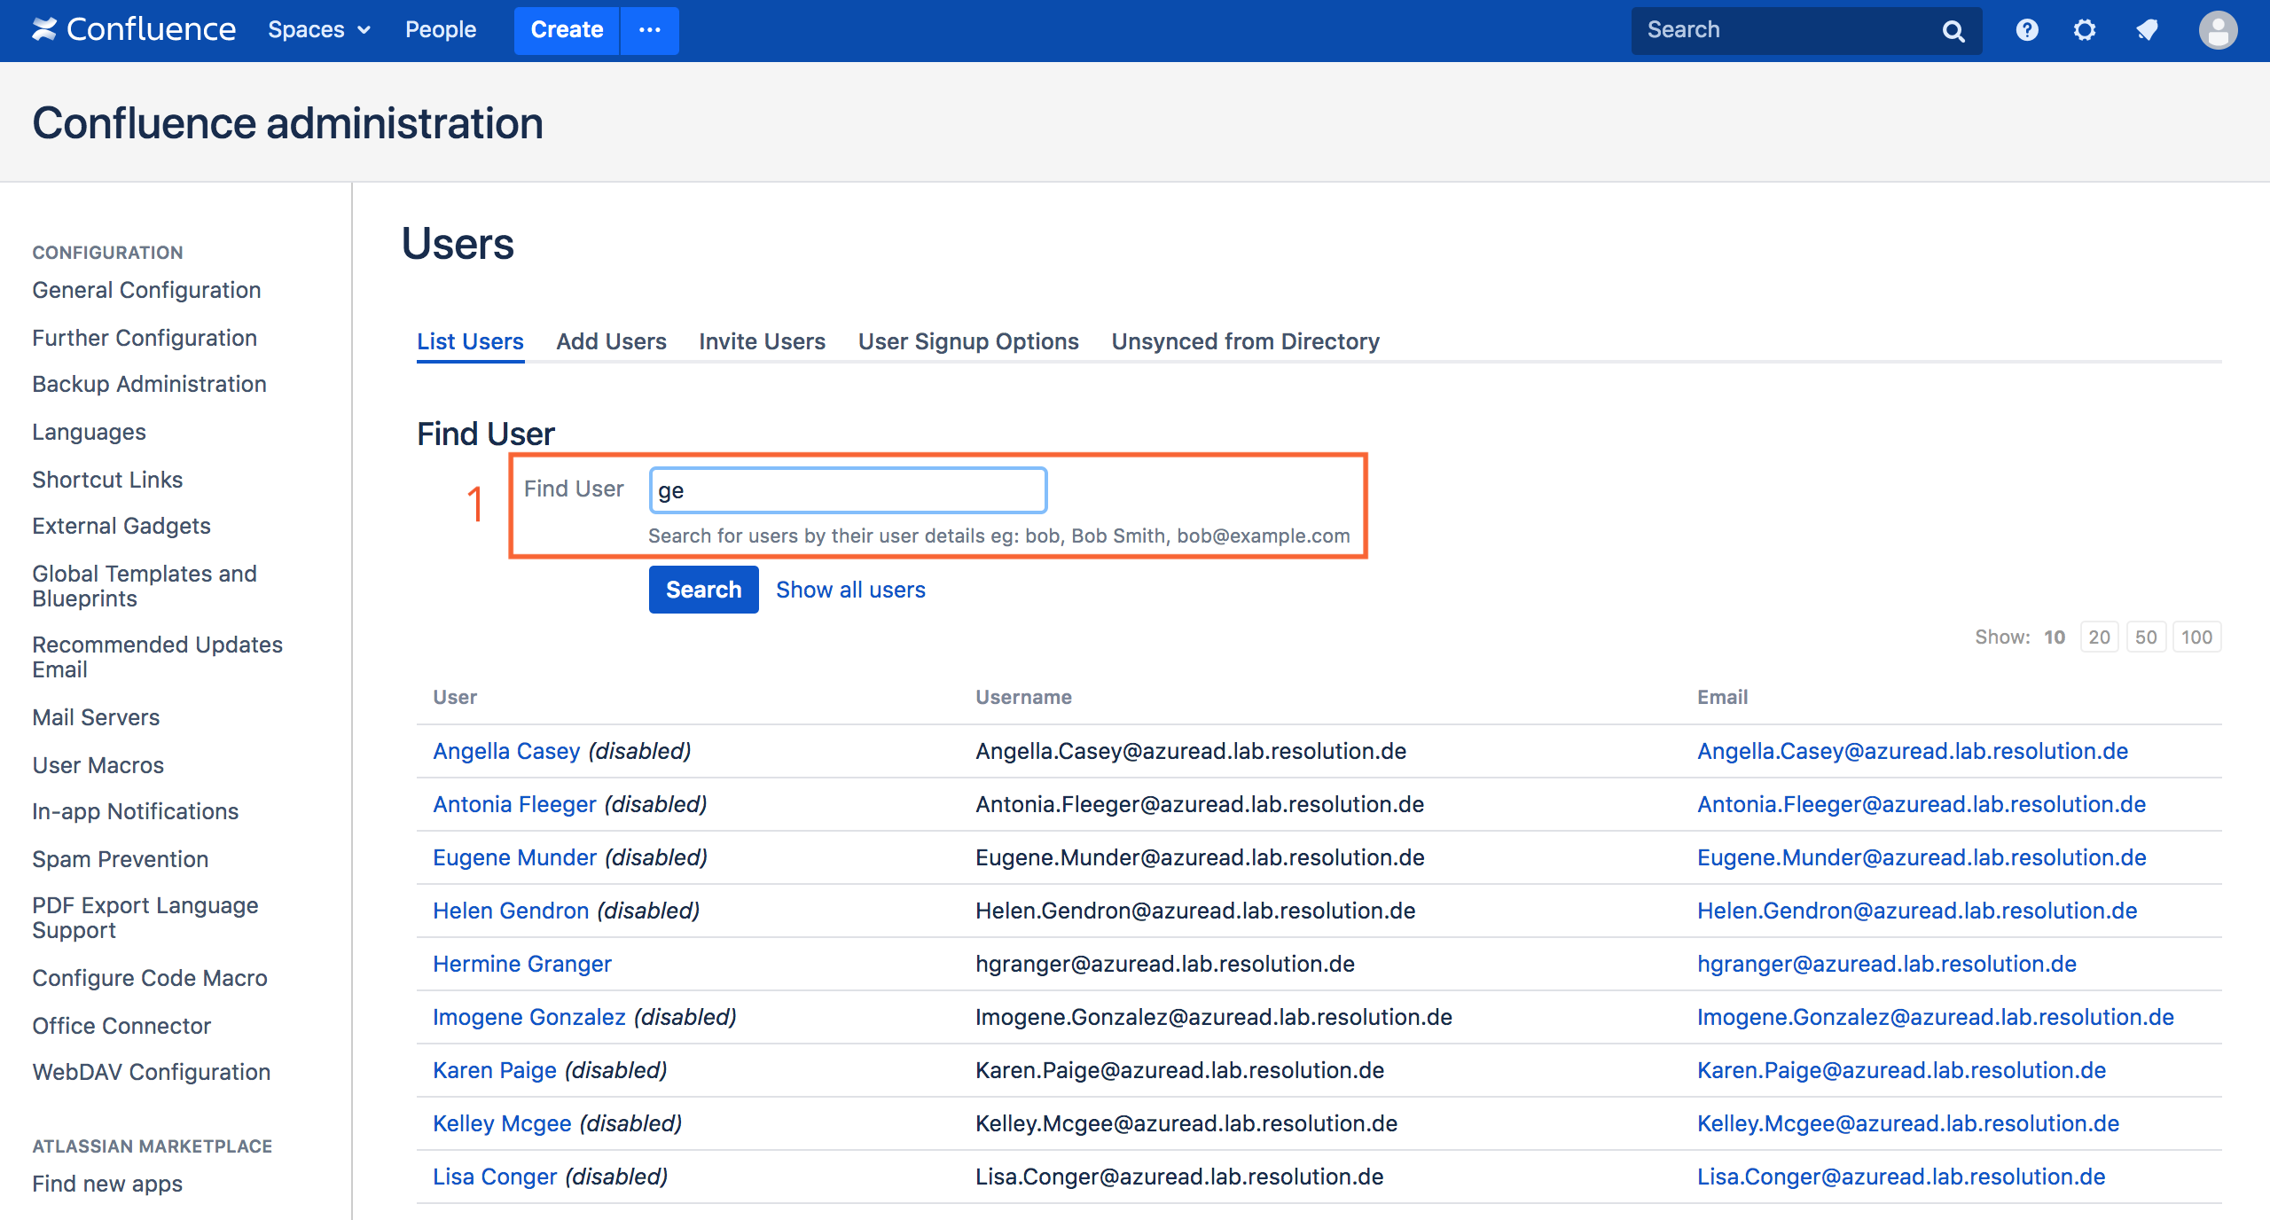Open General Configuration in sidebar
This screenshot has height=1220, width=2270.
click(x=146, y=290)
